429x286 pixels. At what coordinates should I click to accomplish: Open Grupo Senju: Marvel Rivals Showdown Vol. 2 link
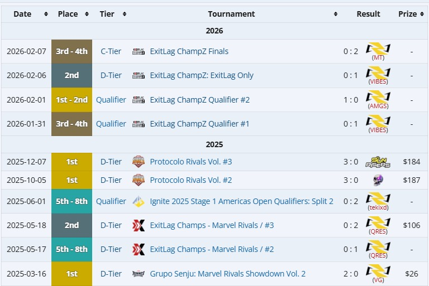click(228, 274)
